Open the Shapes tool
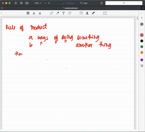The width and height of the screenshot is (145, 132). point(69,13)
